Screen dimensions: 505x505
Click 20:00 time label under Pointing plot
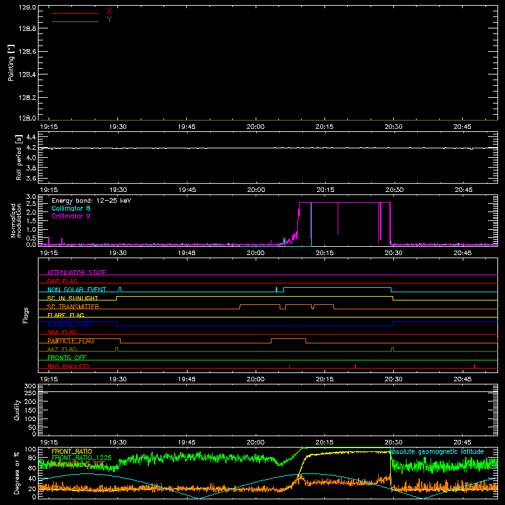(256, 127)
